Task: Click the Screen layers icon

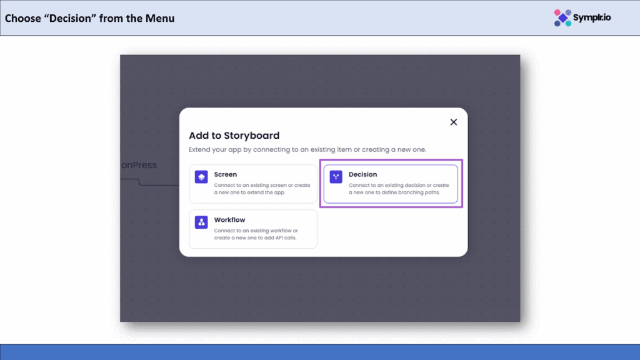Action: [201, 177]
